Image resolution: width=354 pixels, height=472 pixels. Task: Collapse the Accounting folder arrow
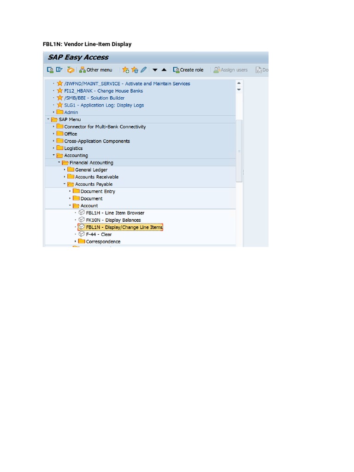tap(54, 155)
